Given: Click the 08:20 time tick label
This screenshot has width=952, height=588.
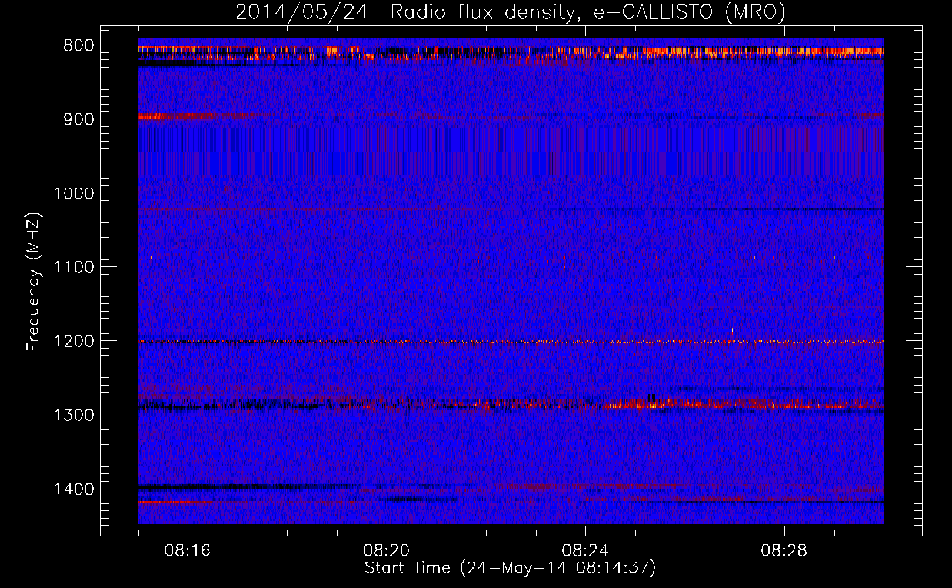Looking at the screenshot, I should coord(387,551).
